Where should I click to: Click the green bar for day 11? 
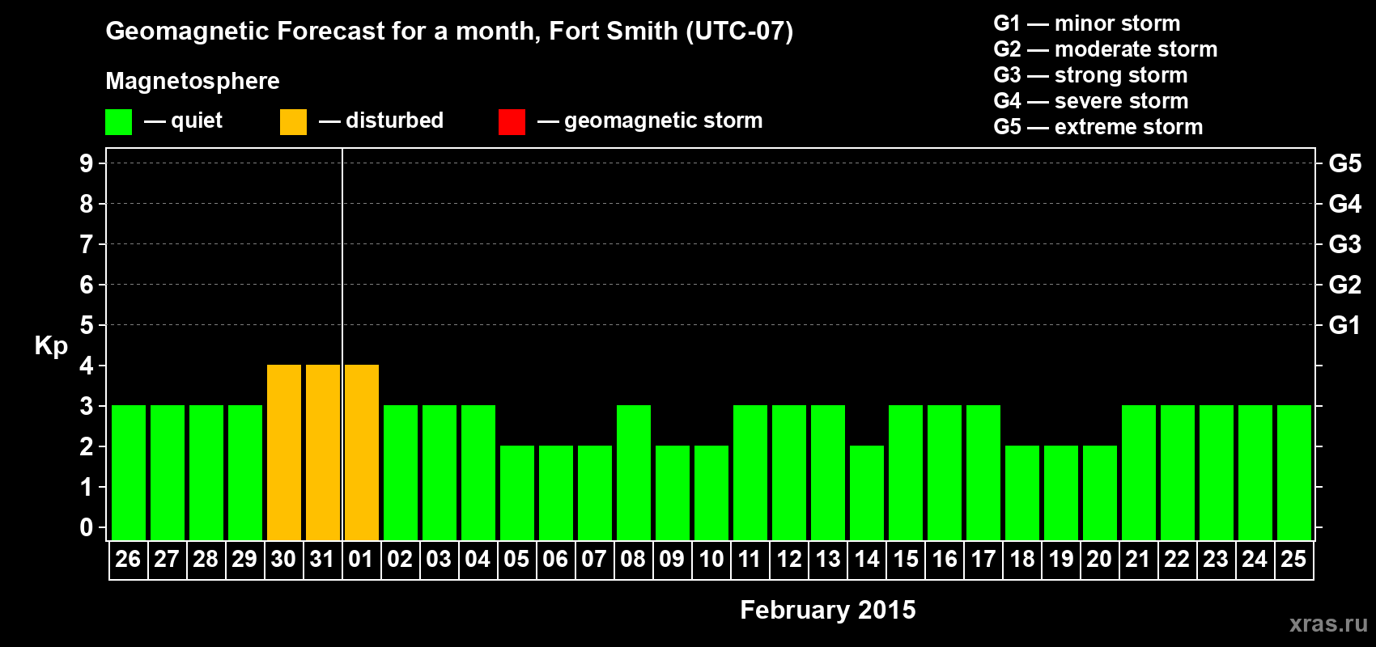point(750,472)
